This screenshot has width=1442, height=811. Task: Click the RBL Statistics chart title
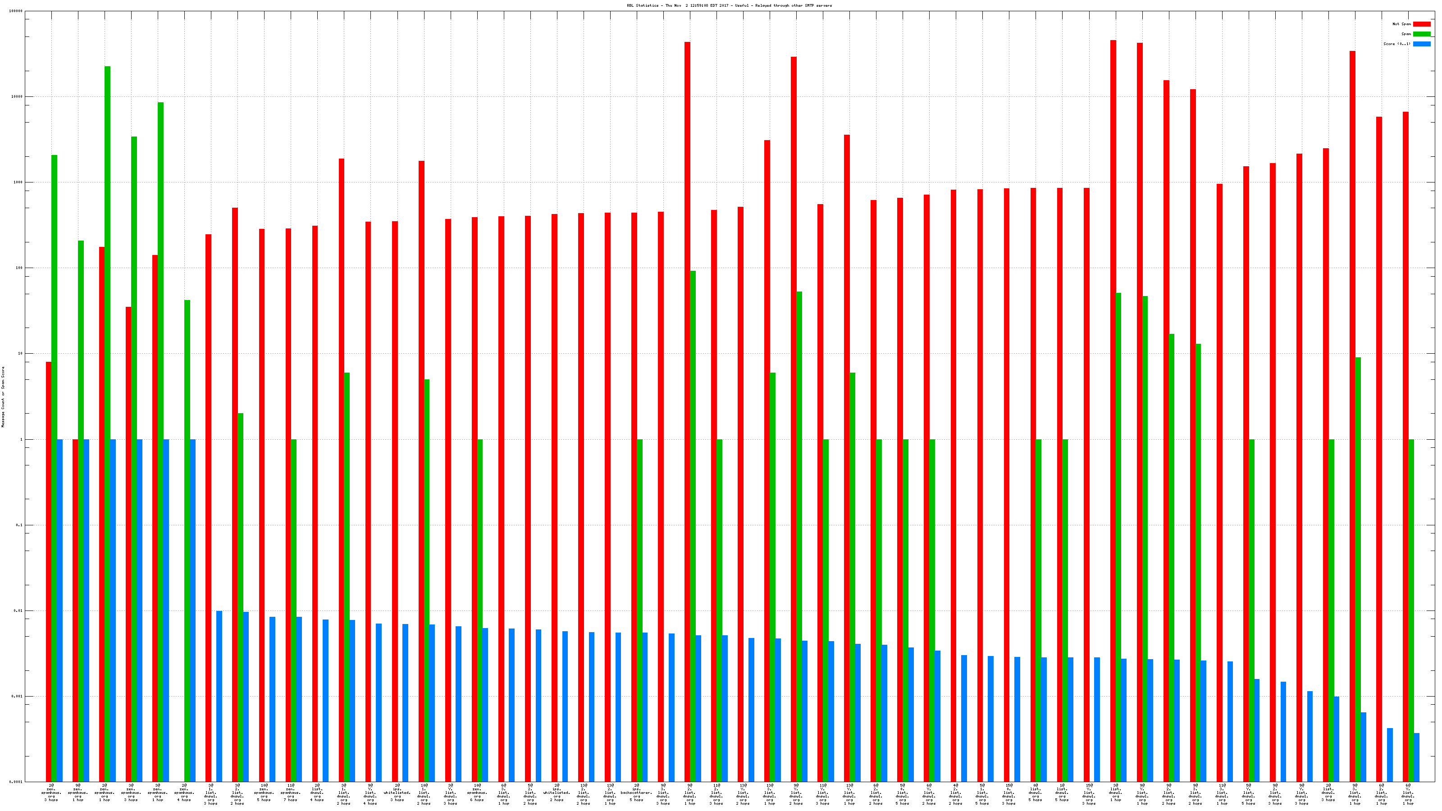729,5
